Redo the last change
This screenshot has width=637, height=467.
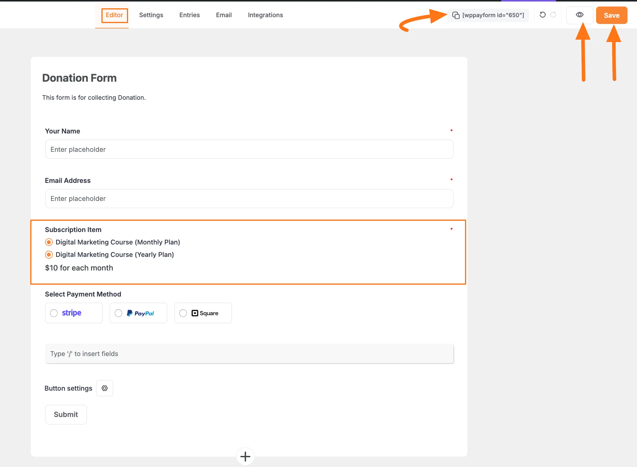(553, 15)
